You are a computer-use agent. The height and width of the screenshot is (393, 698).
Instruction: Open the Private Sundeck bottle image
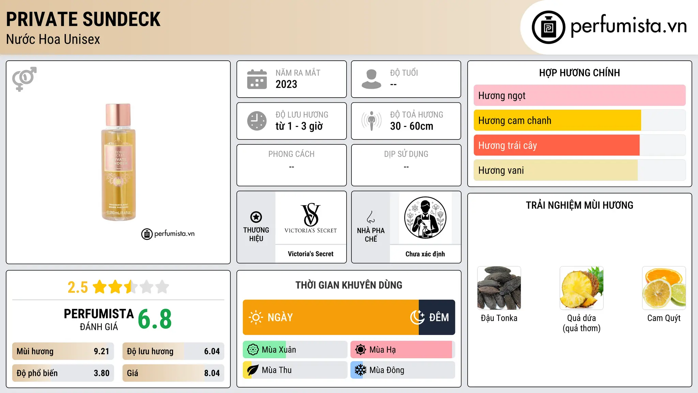[x=118, y=162]
